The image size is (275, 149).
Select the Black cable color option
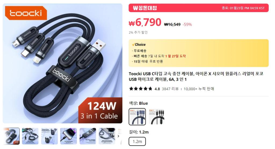157,117
